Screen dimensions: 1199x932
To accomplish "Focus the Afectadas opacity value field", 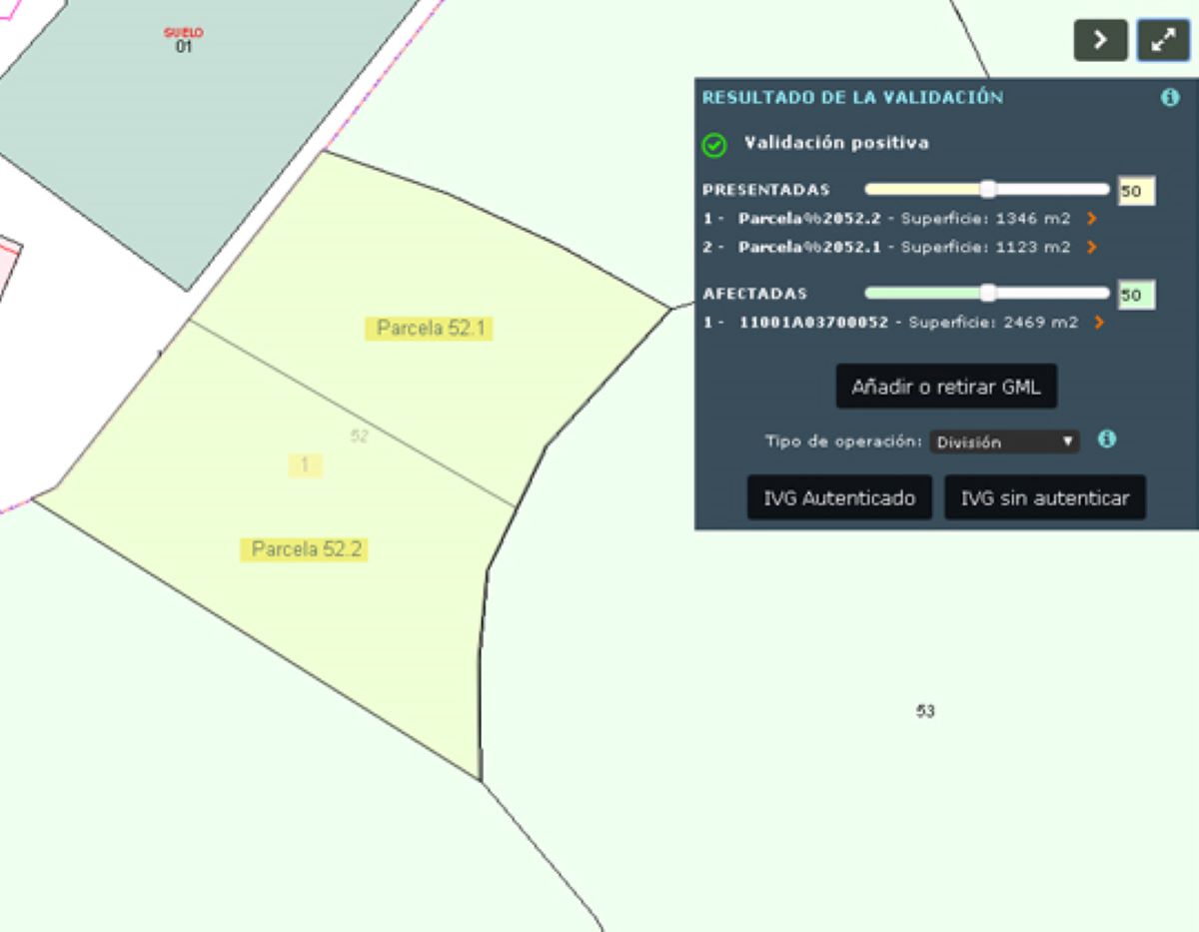I will [1135, 295].
